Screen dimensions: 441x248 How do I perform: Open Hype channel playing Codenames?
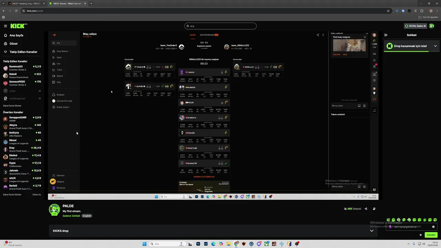coord(22,164)
